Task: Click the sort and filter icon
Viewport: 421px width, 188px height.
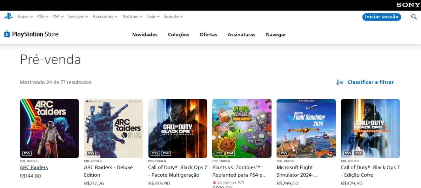Action: click(x=340, y=82)
